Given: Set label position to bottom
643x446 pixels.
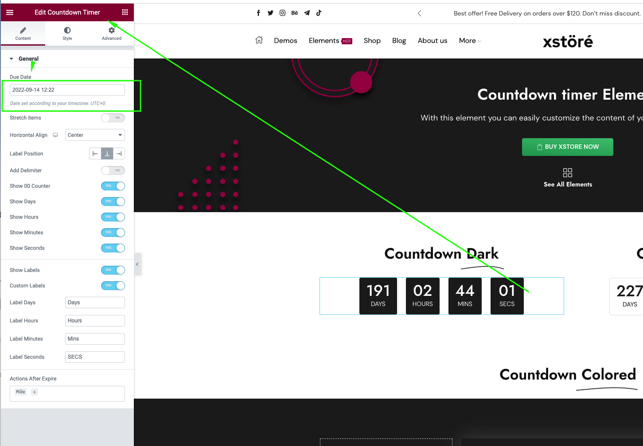Looking at the screenshot, I should click(107, 154).
